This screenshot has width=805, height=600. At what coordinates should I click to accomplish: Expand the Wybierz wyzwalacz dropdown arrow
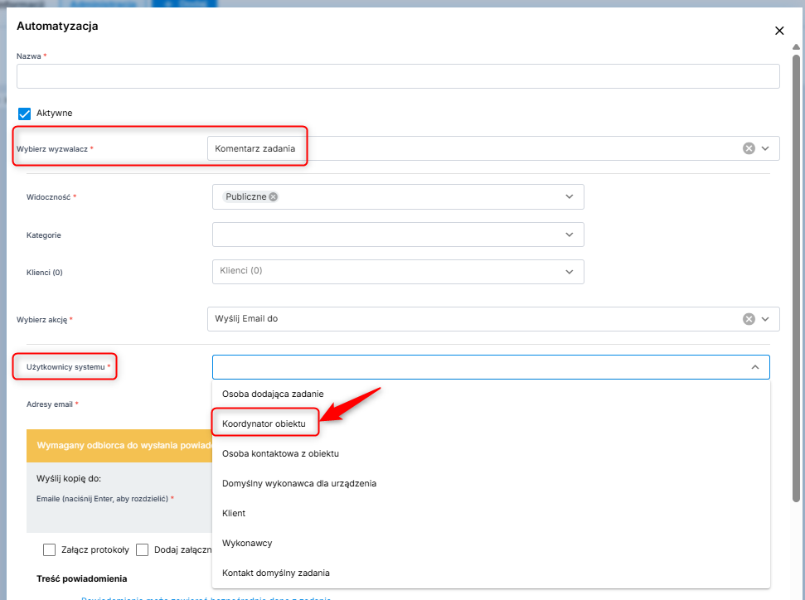coord(765,148)
